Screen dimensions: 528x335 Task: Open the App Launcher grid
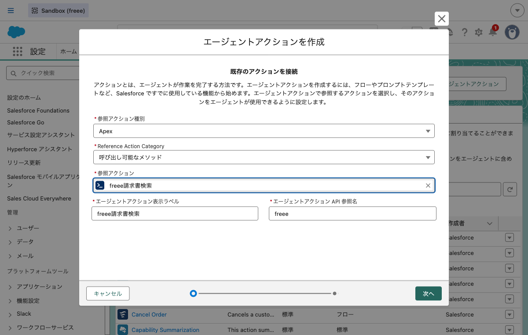click(17, 52)
